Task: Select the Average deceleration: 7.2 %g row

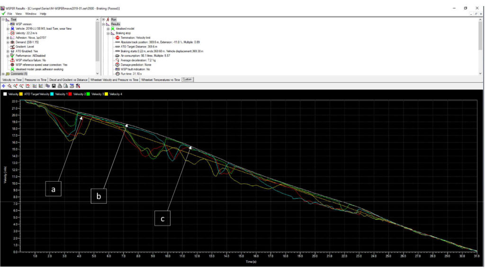Action: 135,60
